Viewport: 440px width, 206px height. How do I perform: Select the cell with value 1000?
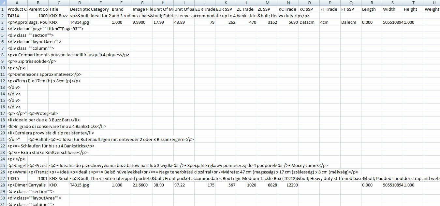38,16
